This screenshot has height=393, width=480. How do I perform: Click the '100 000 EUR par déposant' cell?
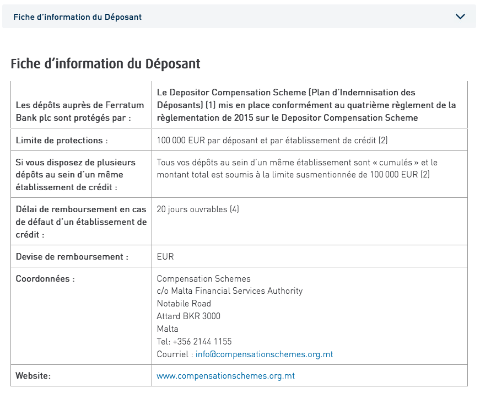click(x=272, y=140)
